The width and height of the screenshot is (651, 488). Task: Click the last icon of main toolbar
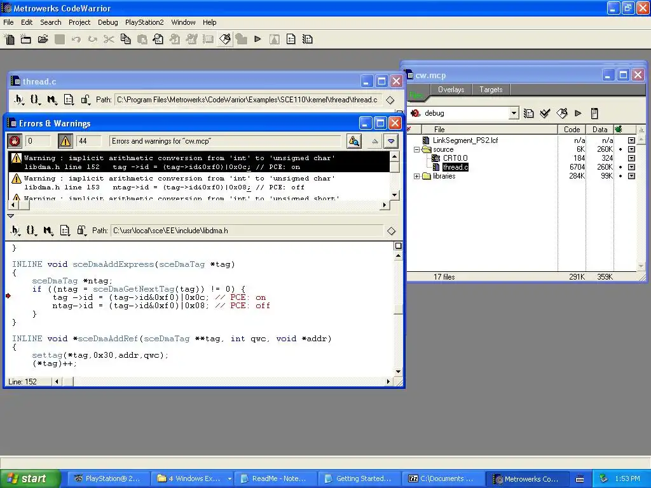point(308,39)
